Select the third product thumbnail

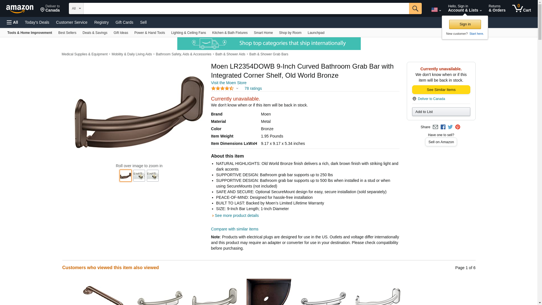click(x=153, y=176)
